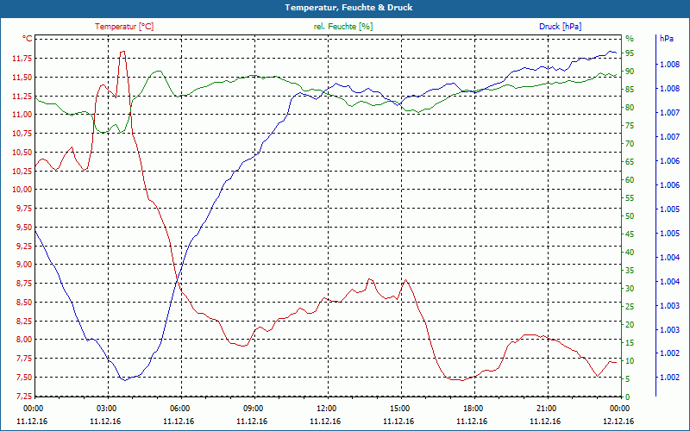Image resolution: width=690 pixels, height=431 pixels.
Task: Click green humidity axis value 45
Action: coord(630,234)
